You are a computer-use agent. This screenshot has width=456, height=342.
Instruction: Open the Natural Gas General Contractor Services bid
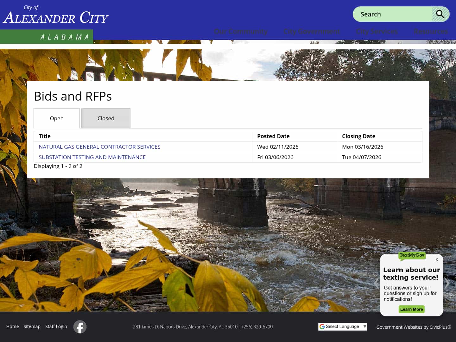pos(99,146)
